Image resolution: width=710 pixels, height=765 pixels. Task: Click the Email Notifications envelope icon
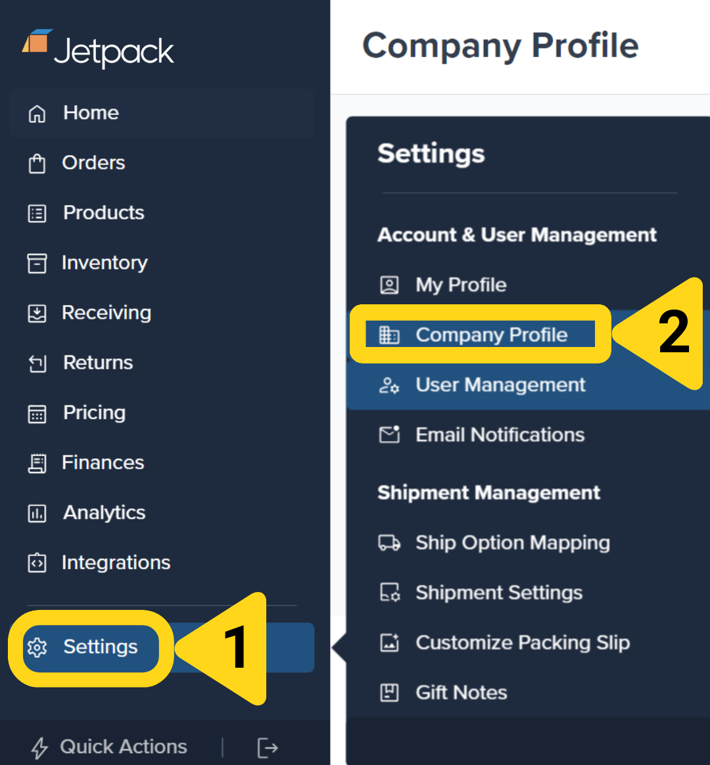tap(390, 434)
